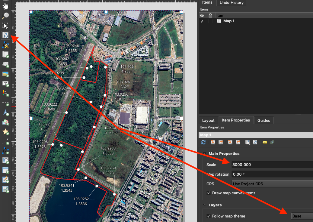Collapse the Main Properties section

[205, 154]
